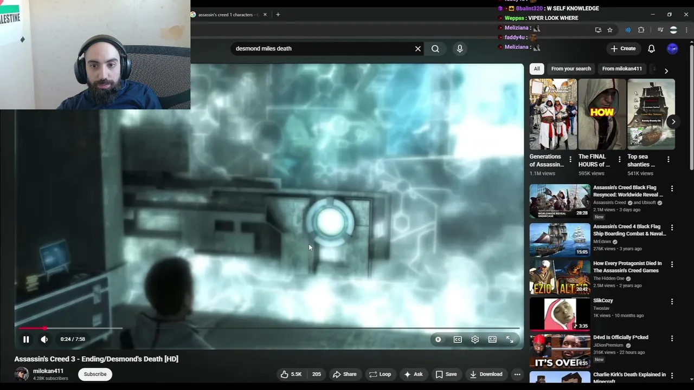694x390 pixels.
Task: Open the YouTube account avatar menu
Action: [672, 49]
